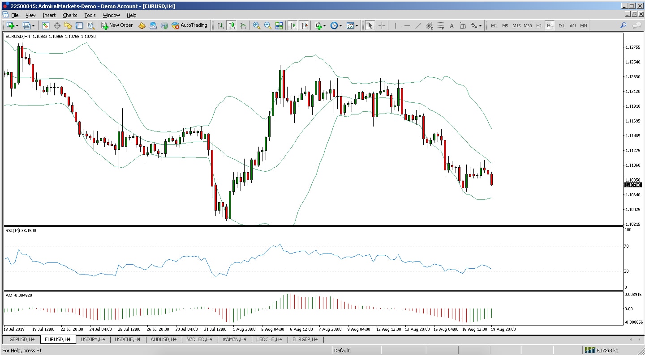This screenshot has width=645, height=355.
Task: Switch to MN timeframe
Action: pos(584,25)
